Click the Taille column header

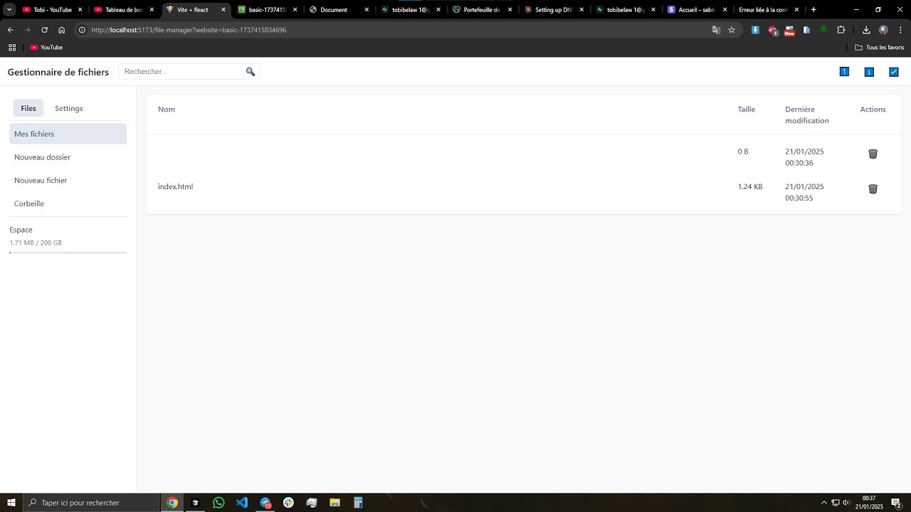747,110
